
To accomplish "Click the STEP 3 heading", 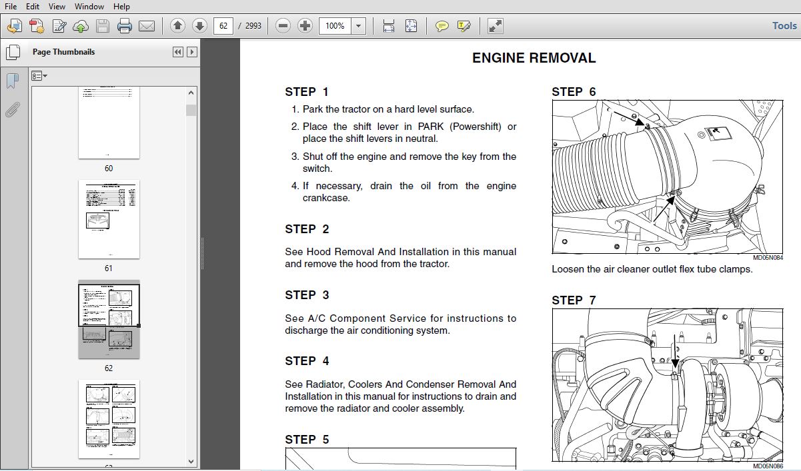I will coord(307,295).
